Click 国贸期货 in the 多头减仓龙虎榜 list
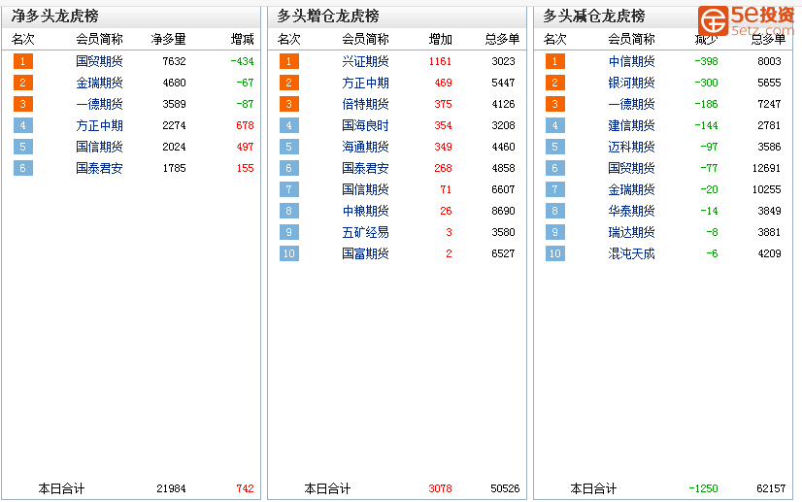Image resolution: width=802 pixels, height=502 pixels. (x=631, y=168)
